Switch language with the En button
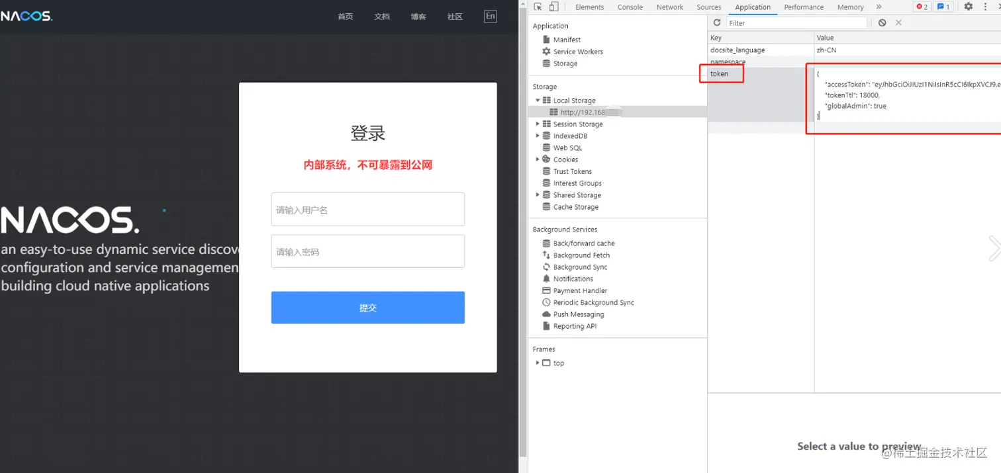This screenshot has width=1001, height=473. pyautogui.click(x=491, y=17)
